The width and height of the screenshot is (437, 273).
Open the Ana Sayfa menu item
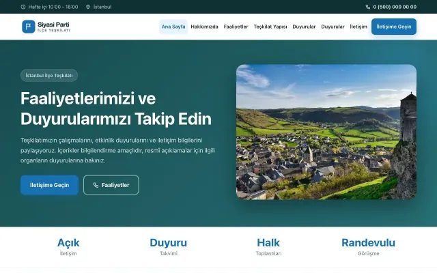(173, 27)
